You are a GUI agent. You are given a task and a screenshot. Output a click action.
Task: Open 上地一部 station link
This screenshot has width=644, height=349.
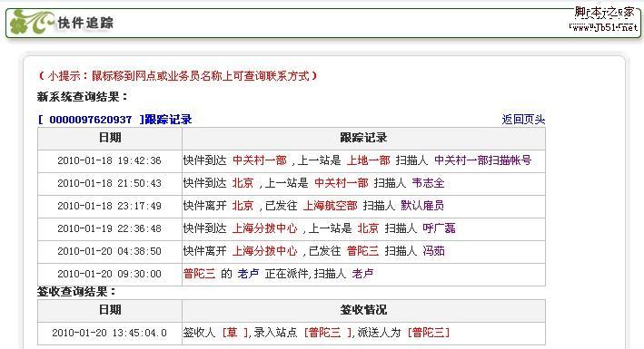pos(369,160)
